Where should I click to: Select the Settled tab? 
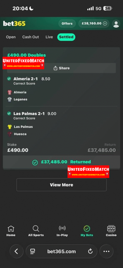[x=66, y=37]
